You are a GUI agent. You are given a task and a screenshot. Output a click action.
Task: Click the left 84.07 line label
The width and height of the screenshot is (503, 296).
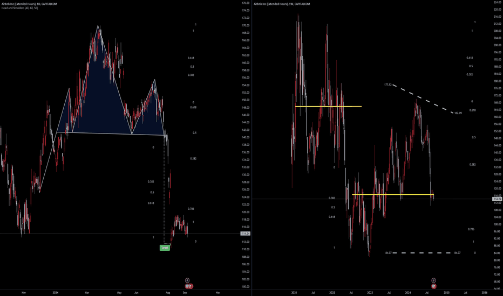388,253
